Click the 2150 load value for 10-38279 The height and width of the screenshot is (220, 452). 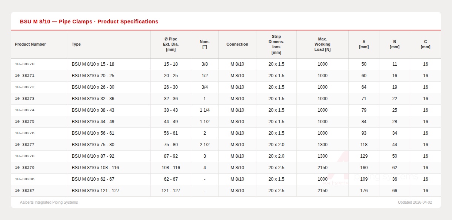322,168
